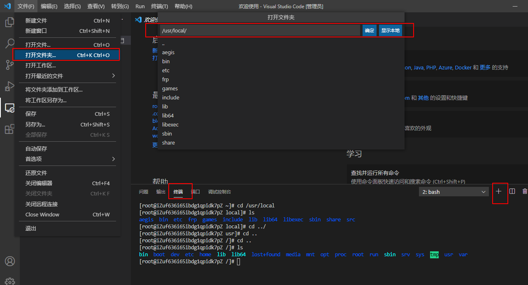The width and height of the screenshot is (528, 285).
Task: Open the 选择(S) menu
Action: [72, 6]
